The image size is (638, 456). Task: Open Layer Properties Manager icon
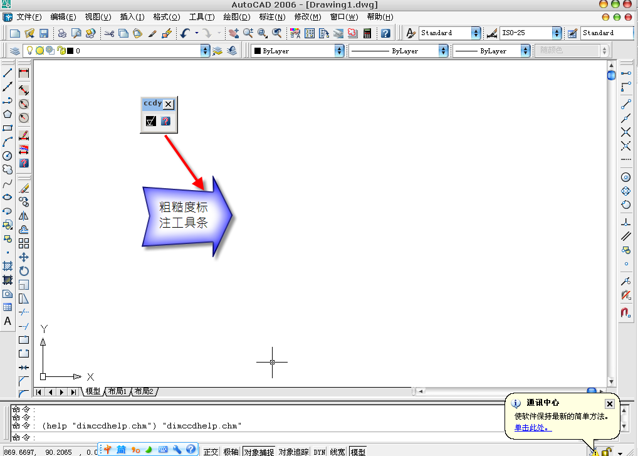coord(15,51)
